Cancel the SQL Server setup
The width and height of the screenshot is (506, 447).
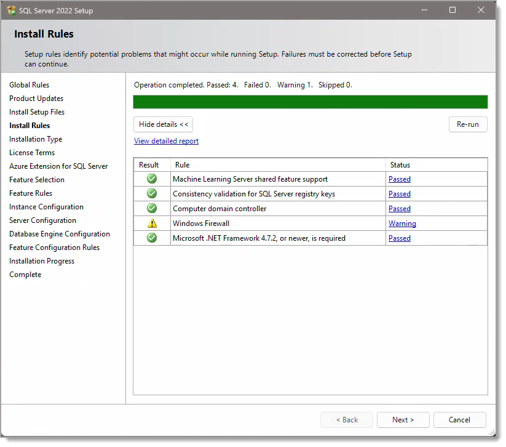pos(459,420)
